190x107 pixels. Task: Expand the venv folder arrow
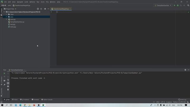[x=7, y=17]
